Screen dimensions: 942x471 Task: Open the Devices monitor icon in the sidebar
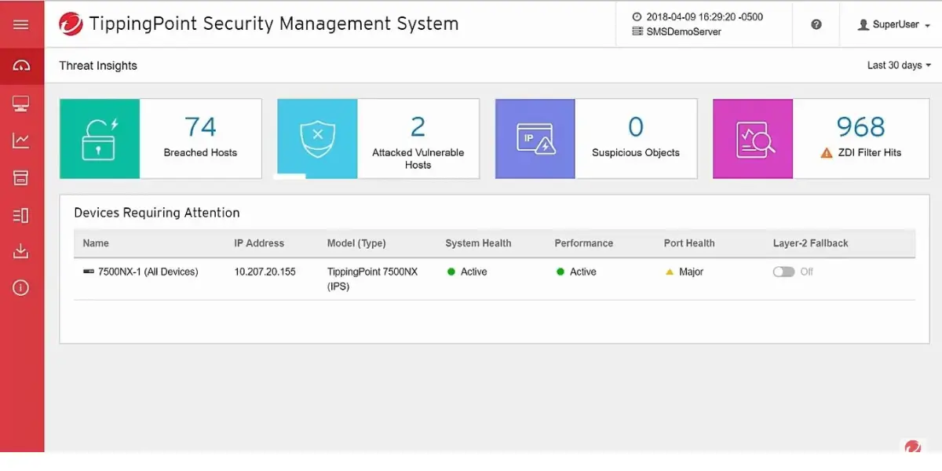(x=21, y=104)
